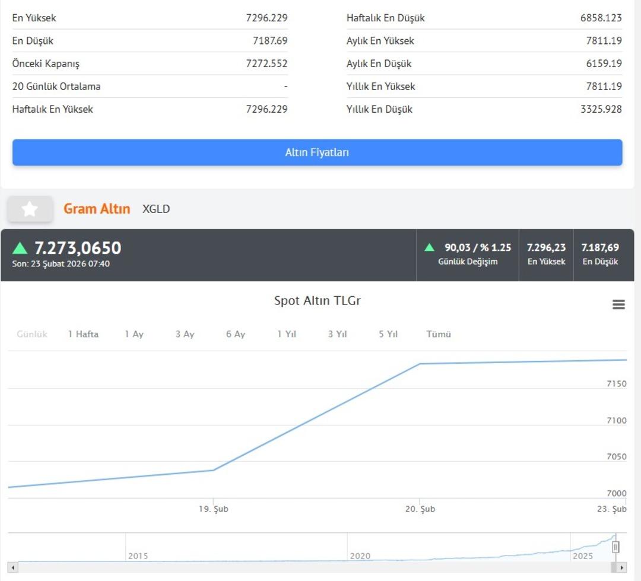Click the star favorite icon
Image resolution: width=641 pixels, height=581 pixels.
click(x=30, y=209)
